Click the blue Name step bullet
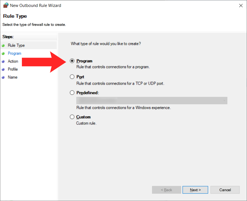247x201 pixels. tap(3, 78)
